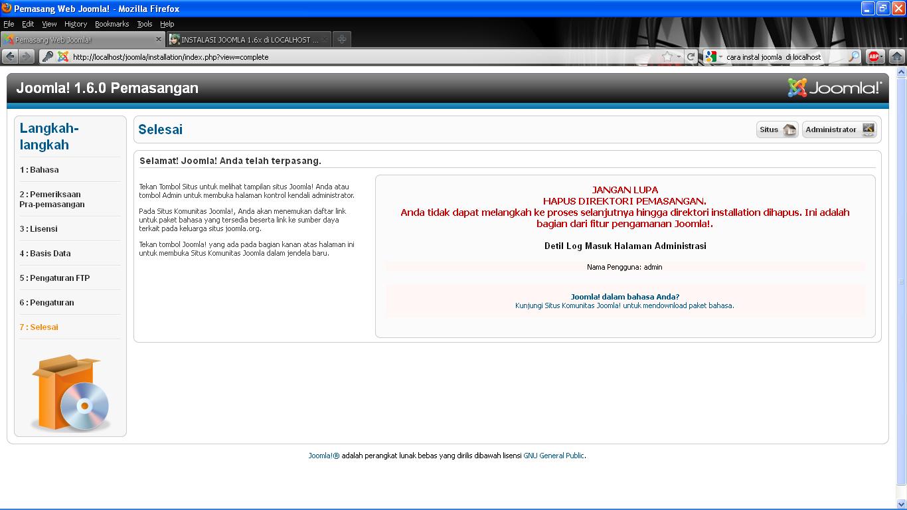Open the GNU General Public license link
907x510 pixels.
(x=554, y=456)
